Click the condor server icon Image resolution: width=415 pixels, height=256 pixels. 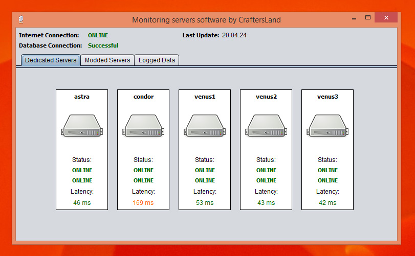pyautogui.click(x=143, y=126)
